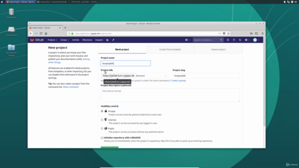Screen dimensions: 299x168
Task: Close the New Project GitLab tab
Action: pos(60,28)
